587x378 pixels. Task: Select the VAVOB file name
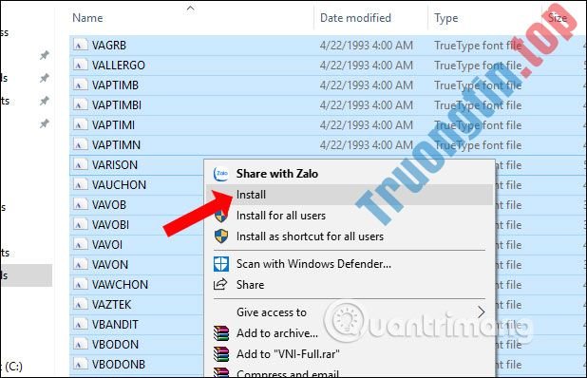pyautogui.click(x=109, y=205)
